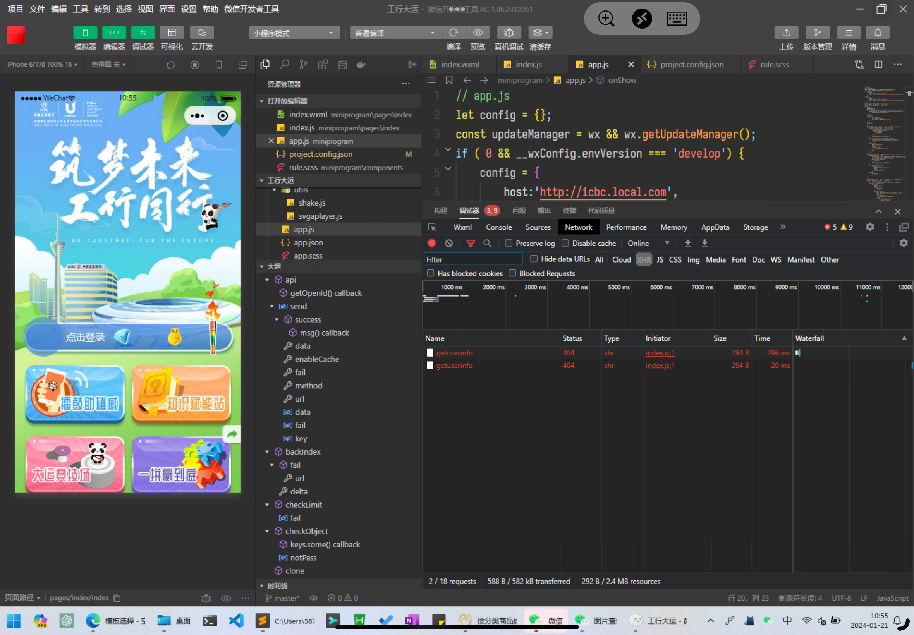This screenshot has width=914, height=635.
Task: Clear the network log with the clear icon
Action: point(449,243)
